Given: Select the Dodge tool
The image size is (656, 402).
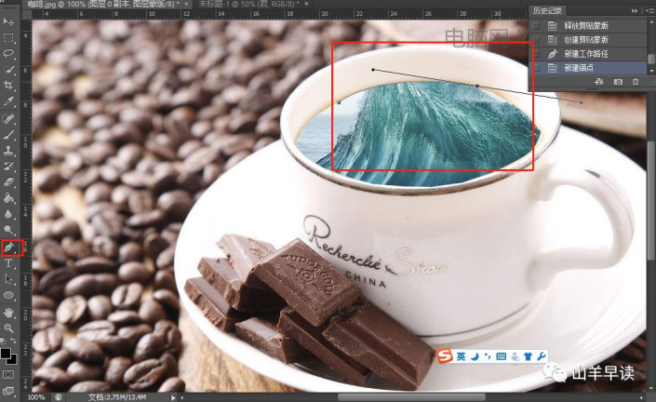Looking at the screenshot, I should click(8, 230).
